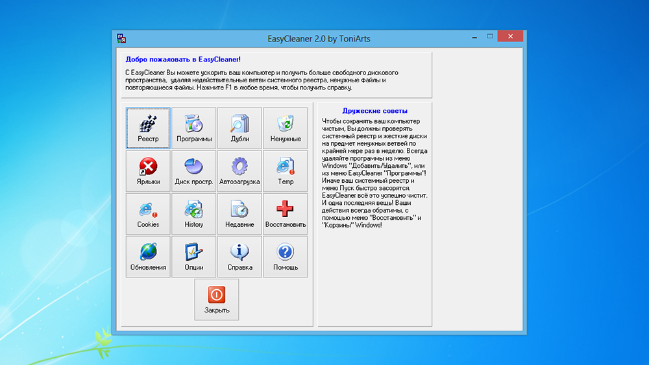This screenshot has height=365, width=649.
Task: Check for Обновления updates
Action: (x=148, y=257)
